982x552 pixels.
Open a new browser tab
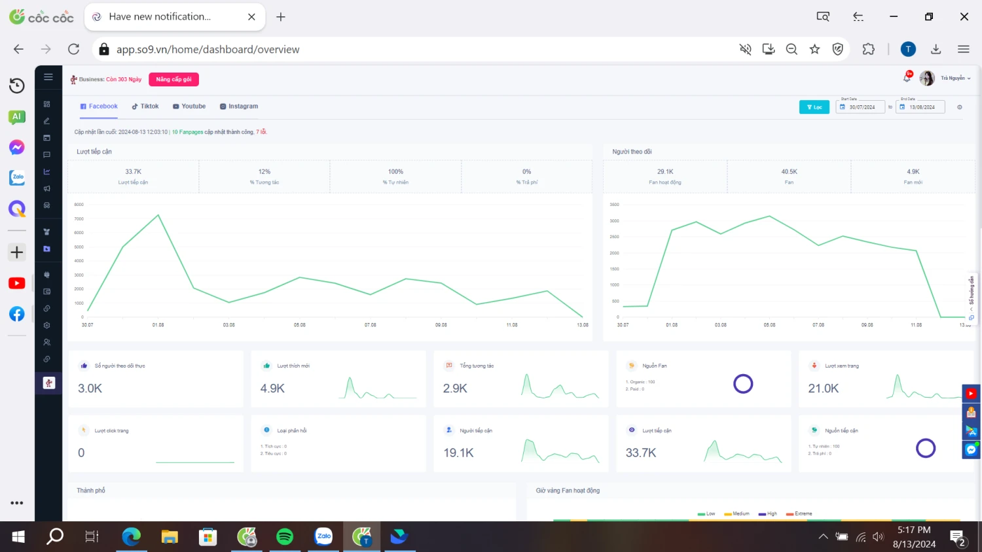281,17
